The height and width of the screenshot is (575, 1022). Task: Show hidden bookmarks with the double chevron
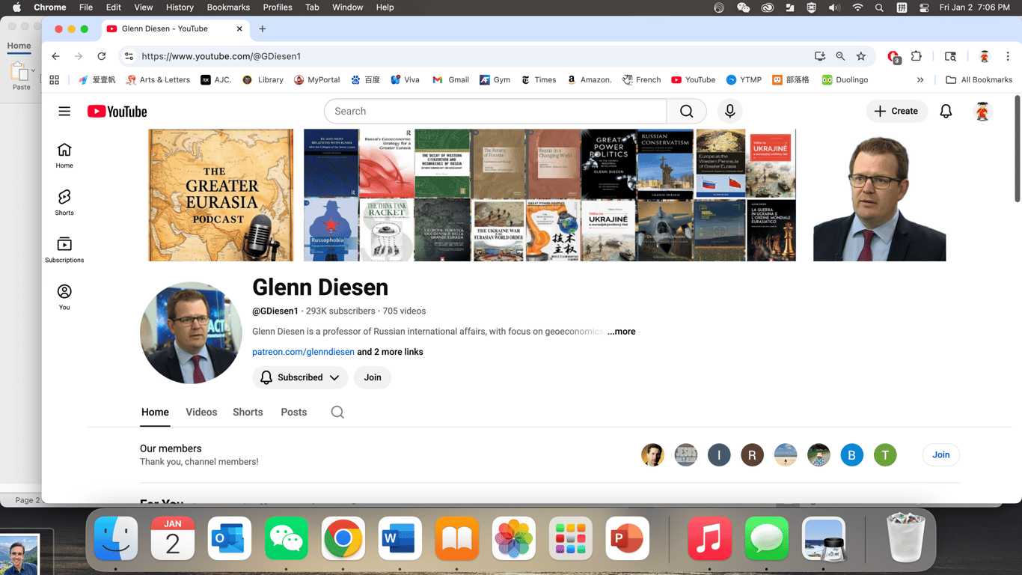pos(920,80)
